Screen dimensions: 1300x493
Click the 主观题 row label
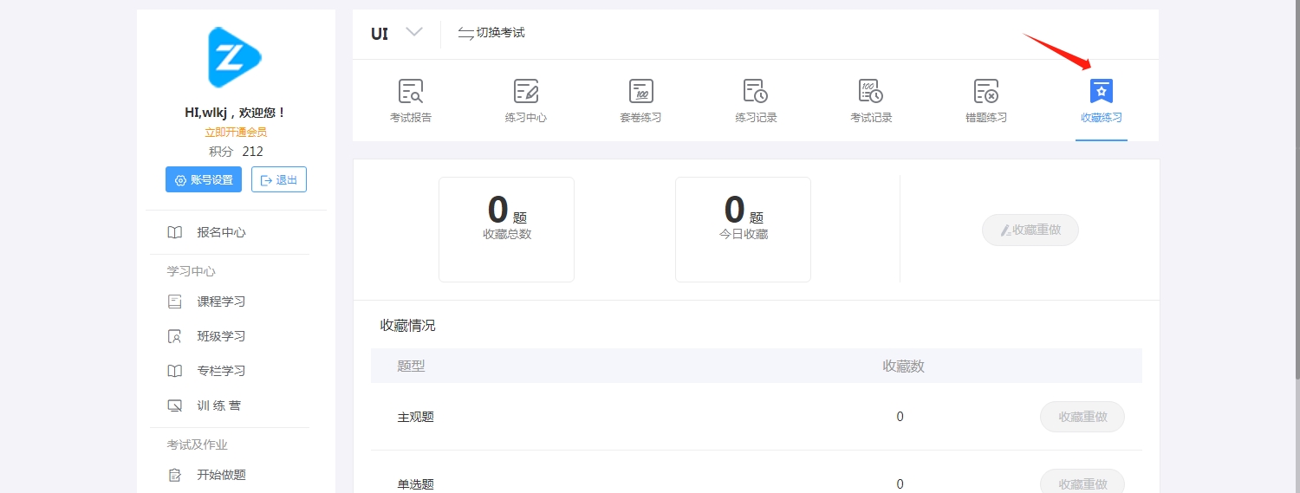pos(416,417)
